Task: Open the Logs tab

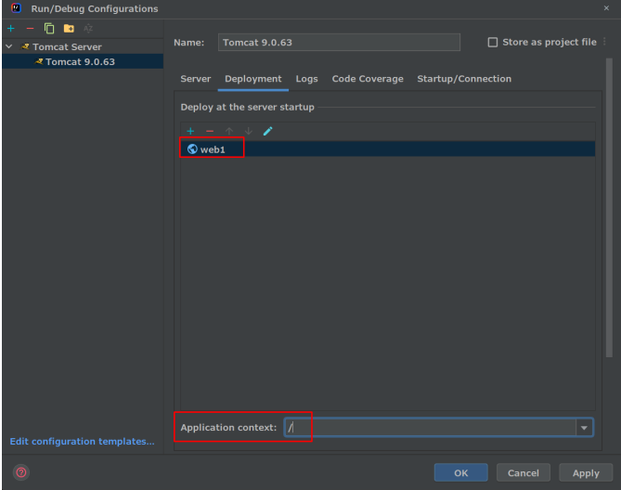Action: point(306,79)
